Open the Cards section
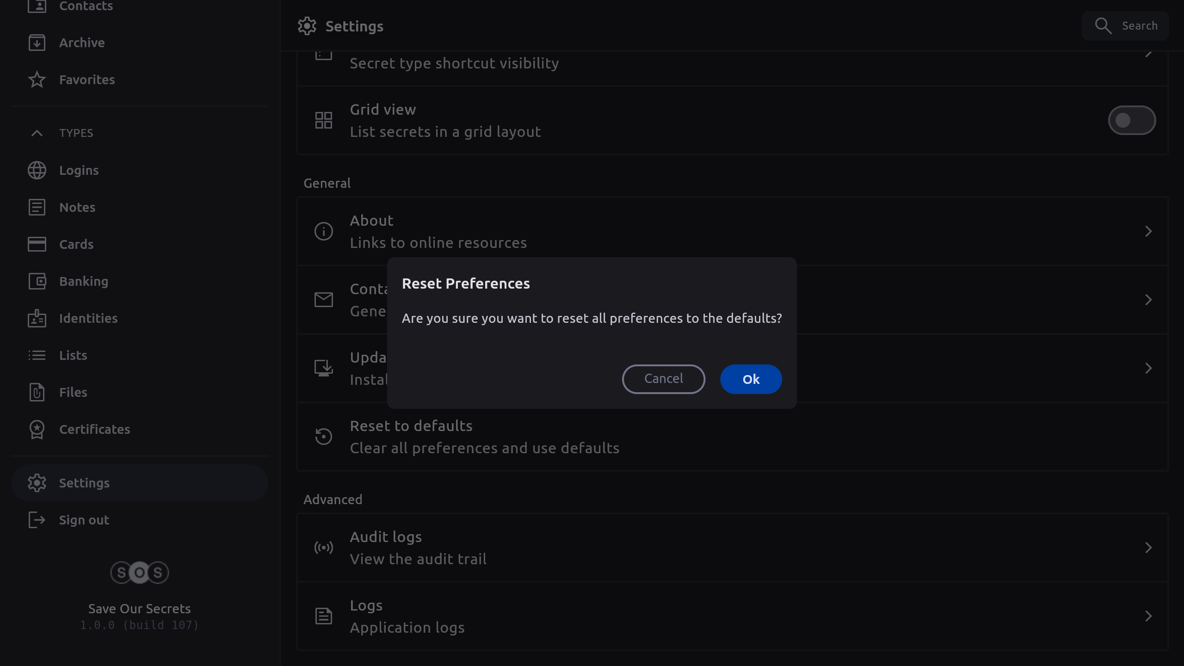 pos(76,244)
